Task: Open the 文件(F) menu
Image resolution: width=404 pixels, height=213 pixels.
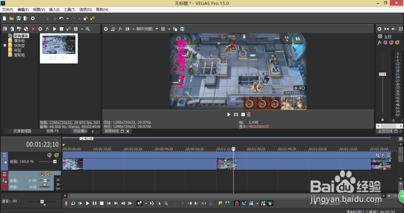Action: [x=8, y=10]
